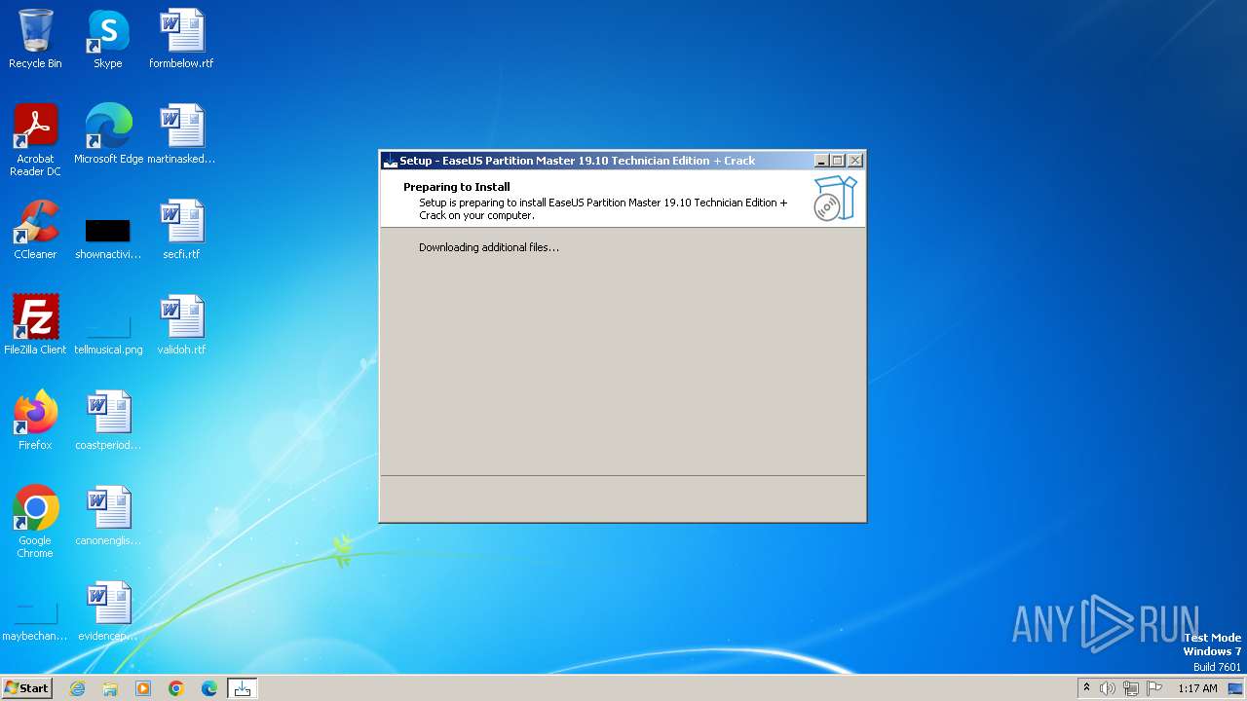This screenshot has width=1247, height=701.
Task: Select the Setup installer taskbar button
Action: click(243, 688)
